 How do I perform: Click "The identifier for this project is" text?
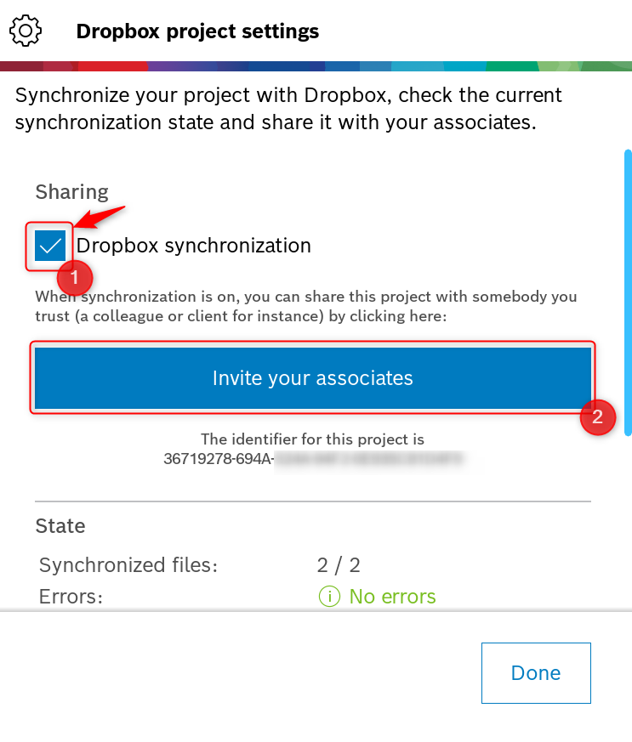312,439
